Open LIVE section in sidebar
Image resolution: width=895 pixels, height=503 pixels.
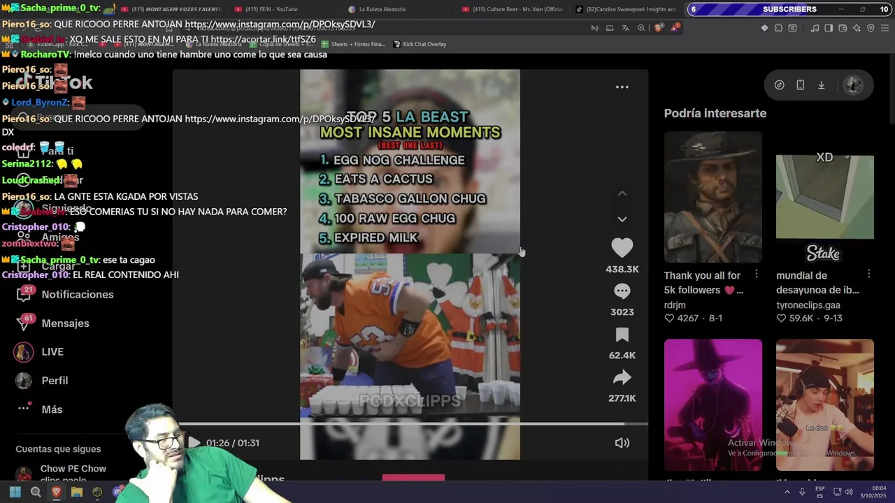point(52,352)
